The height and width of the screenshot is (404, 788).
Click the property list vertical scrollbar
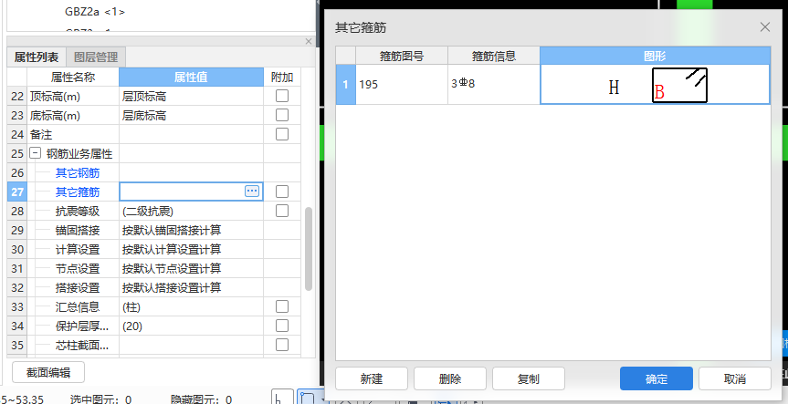tap(309, 248)
